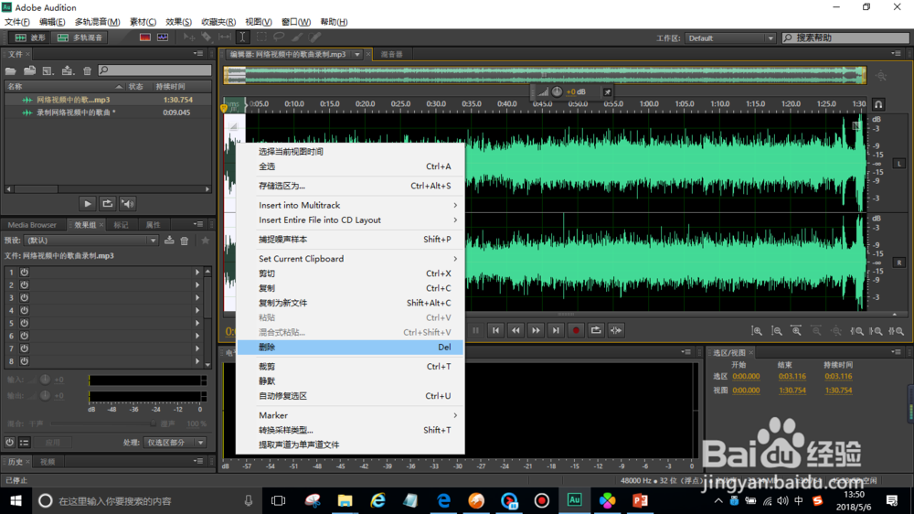Click the skip selection transport icon

(616, 330)
